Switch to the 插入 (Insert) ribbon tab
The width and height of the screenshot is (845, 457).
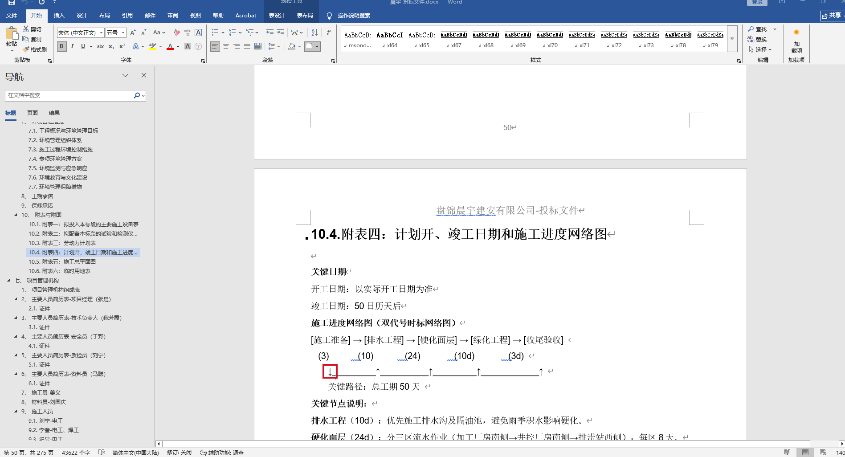(x=59, y=16)
